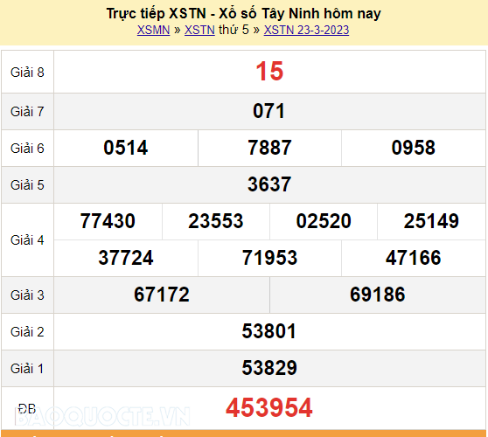Select the Giải 3 number 69186
This screenshot has width=488, height=437.
tap(378, 295)
